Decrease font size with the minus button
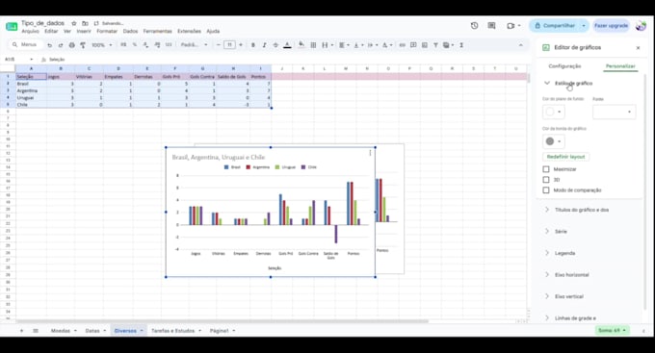655x353 pixels. pos(218,44)
